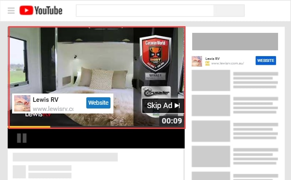Click the yellow ad progress bar
291x180 pixels.
click(30, 127)
